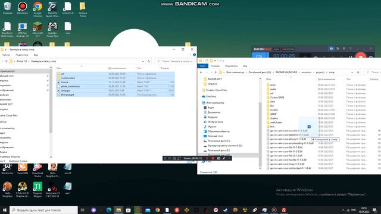
Task: Sort by Дата изменения column in right Explorer
Action: [x=326, y=79]
